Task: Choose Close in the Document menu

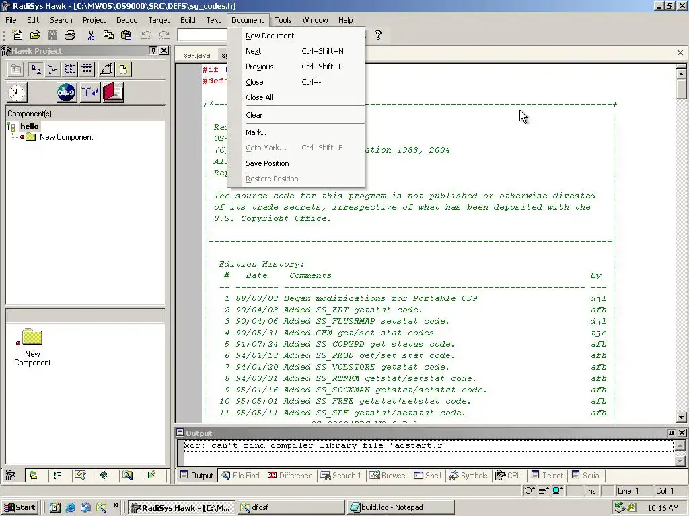Action: tap(296, 82)
